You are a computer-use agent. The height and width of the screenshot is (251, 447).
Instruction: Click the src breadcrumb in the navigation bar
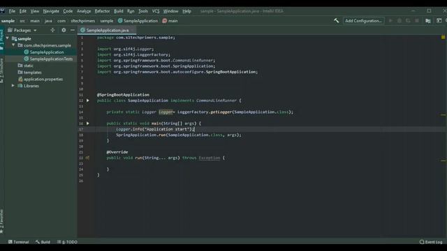pyautogui.click(x=22, y=21)
